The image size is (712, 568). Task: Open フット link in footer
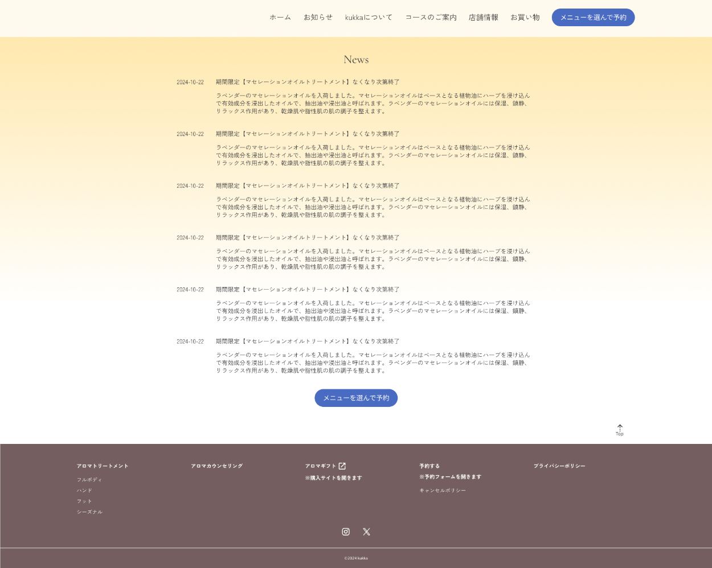(84, 501)
